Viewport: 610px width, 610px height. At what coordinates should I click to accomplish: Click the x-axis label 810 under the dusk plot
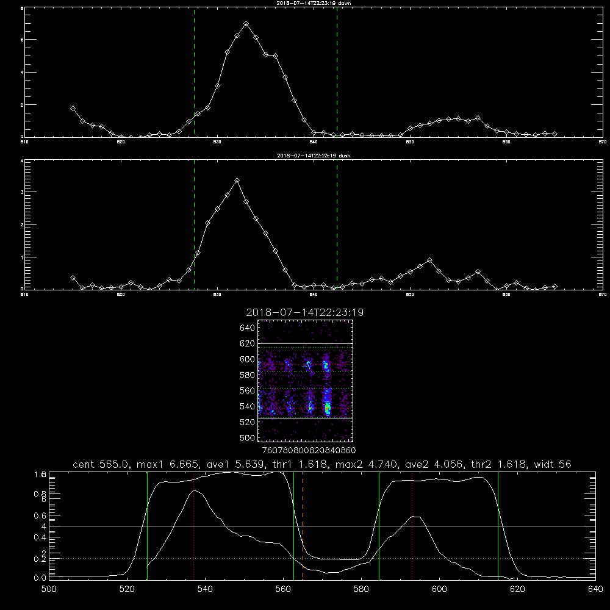click(x=24, y=295)
